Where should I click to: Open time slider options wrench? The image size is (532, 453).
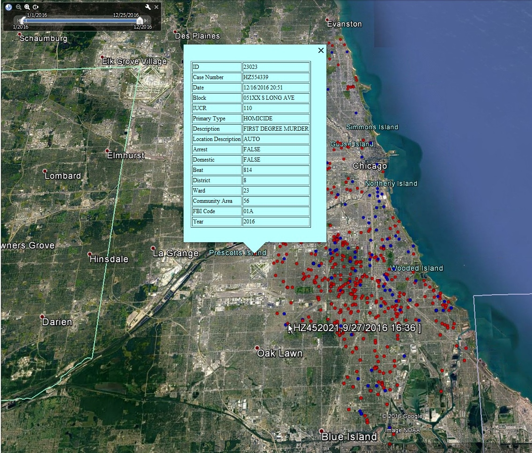(148, 7)
